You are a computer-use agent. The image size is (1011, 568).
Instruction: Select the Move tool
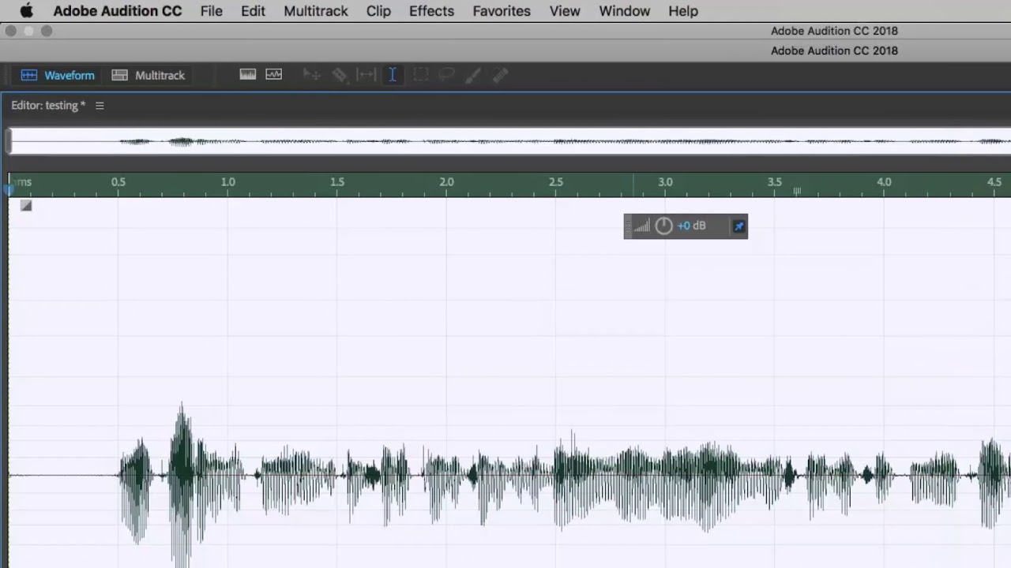coord(312,75)
